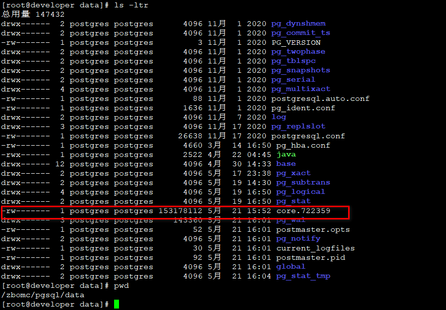Click the postmaster.opts file name

point(313,230)
